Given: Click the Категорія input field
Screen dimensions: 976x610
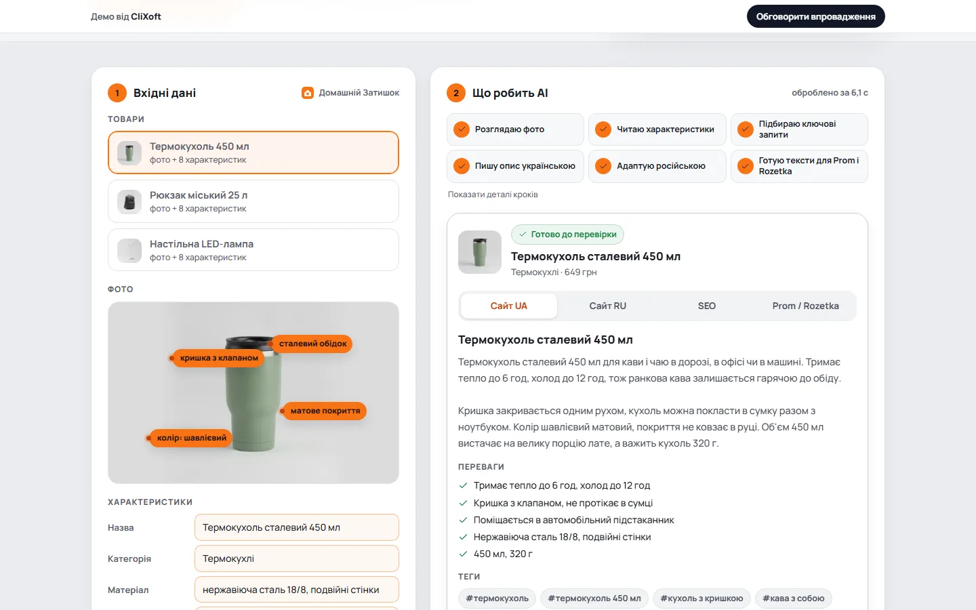Looking at the screenshot, I should pyautogui.click(x=297, y=558).
